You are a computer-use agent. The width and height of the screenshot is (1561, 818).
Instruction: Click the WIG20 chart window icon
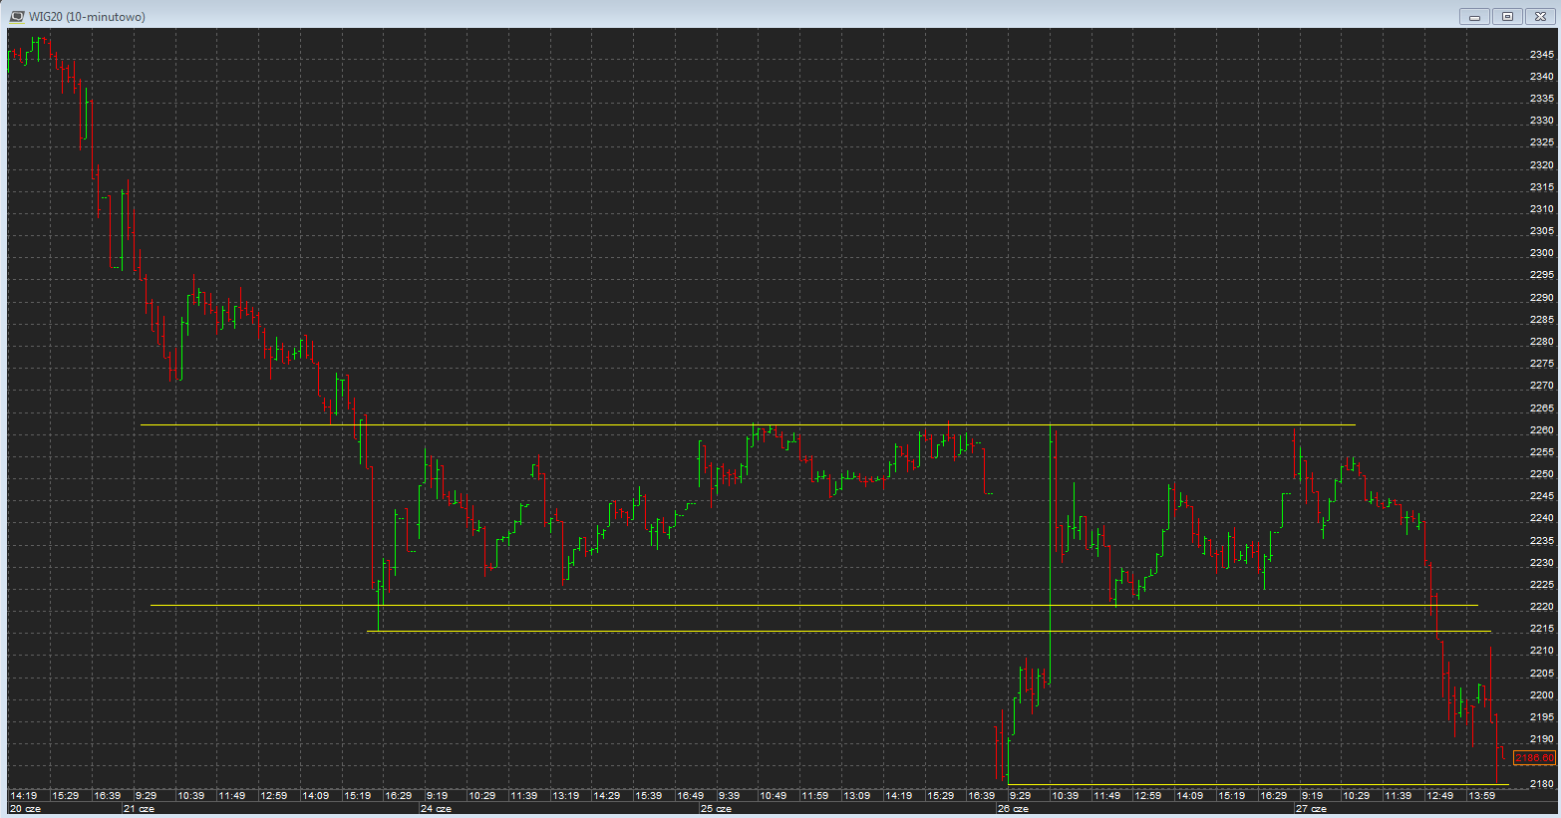tap(16, 16)
